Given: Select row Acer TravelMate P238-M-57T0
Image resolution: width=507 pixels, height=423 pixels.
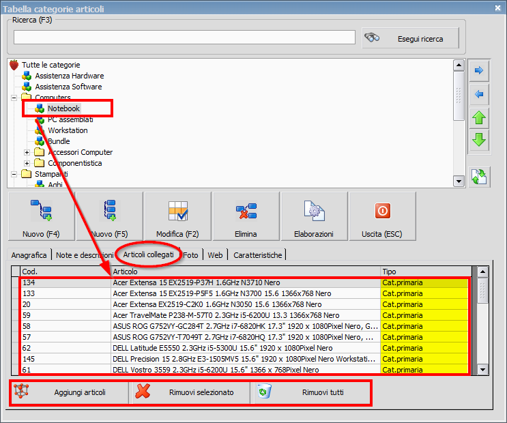Looking at the screenshot, I should (244, 315).
